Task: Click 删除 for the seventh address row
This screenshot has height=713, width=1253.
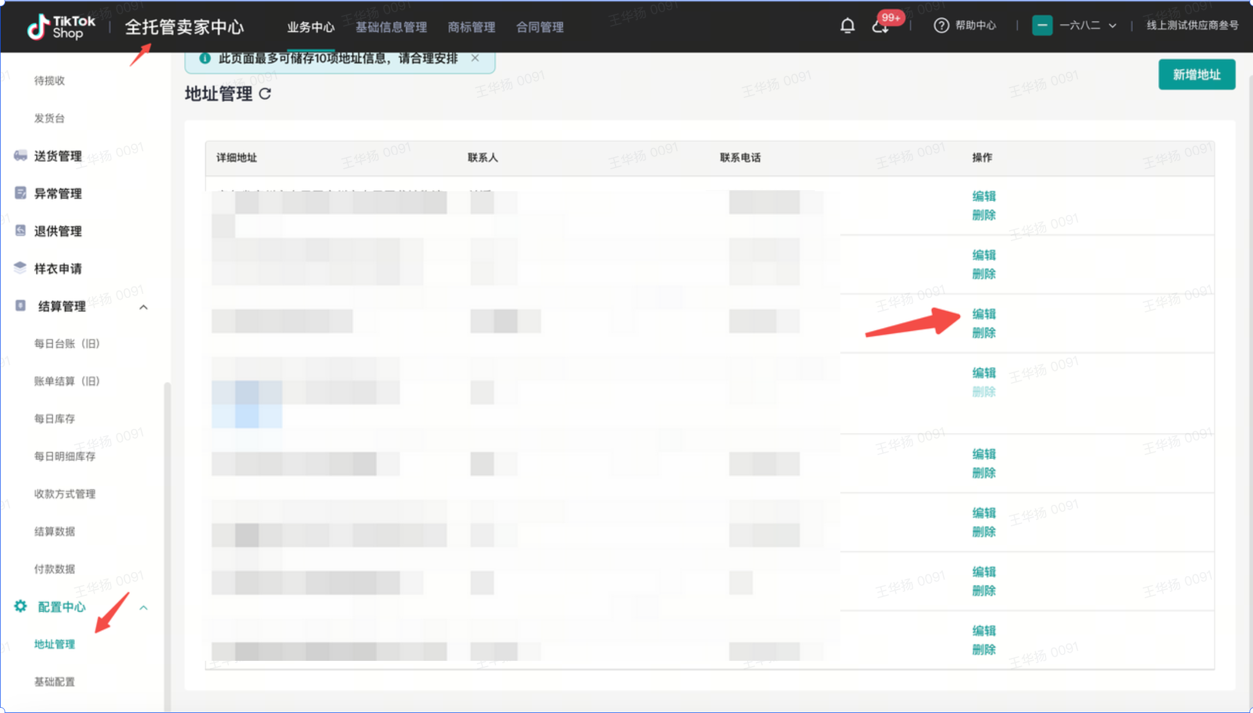Action: 984,591
